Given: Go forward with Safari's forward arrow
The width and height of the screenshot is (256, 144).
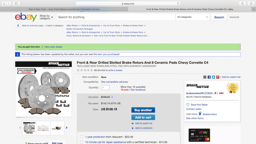Looking at the screenshot, I should 9,4.
